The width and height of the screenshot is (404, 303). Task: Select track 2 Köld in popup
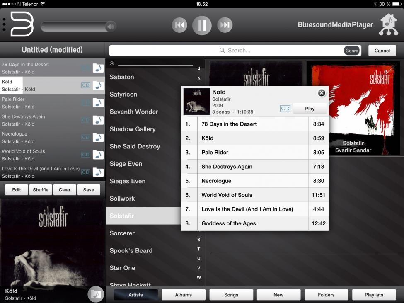click(255, 138)
